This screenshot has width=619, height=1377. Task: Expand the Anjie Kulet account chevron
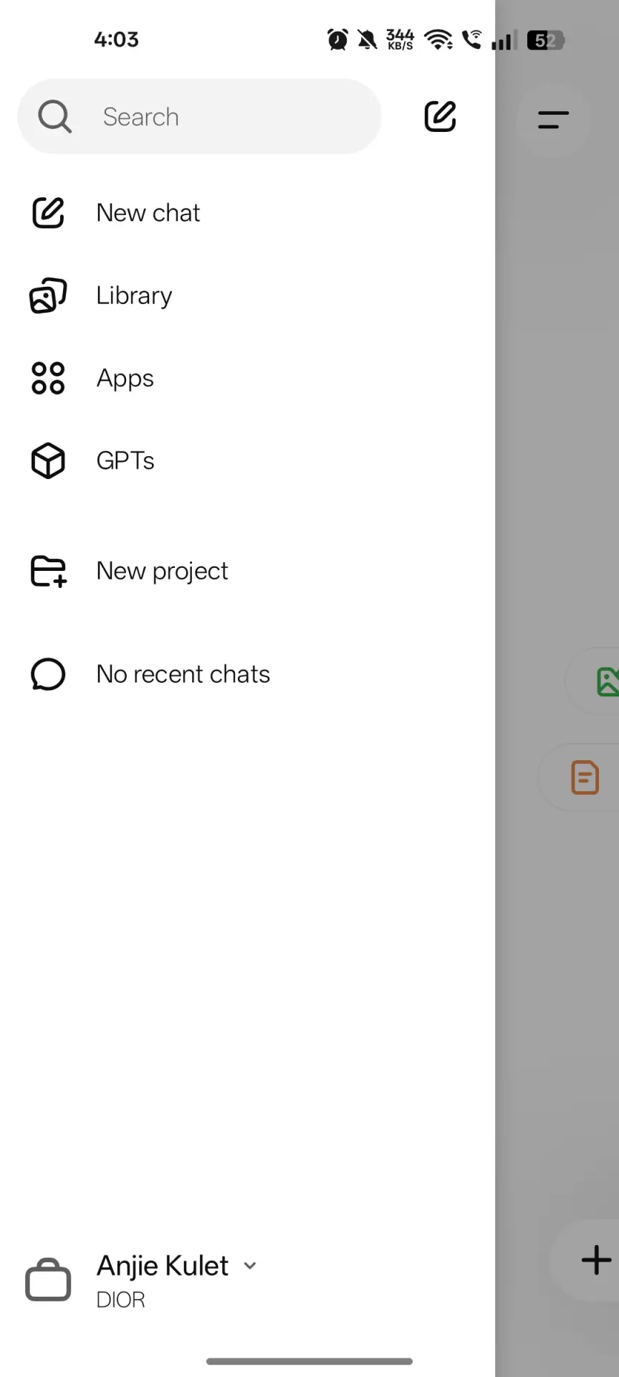[x=250, y=1266]
